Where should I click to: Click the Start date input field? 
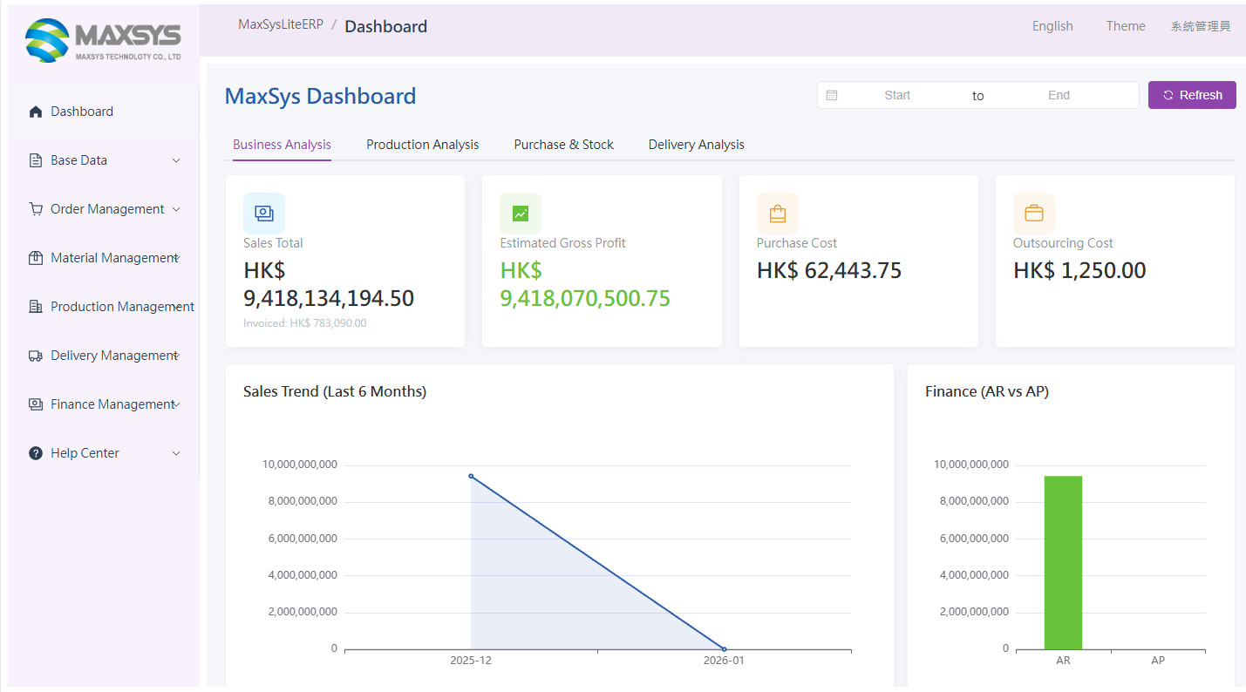[x=897, y=96]
